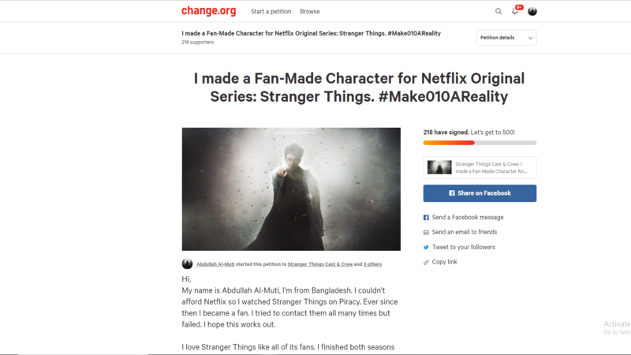Screen dimensions: 631x355
Task: Click the main petition image
Action: click(x=291, y=189)
